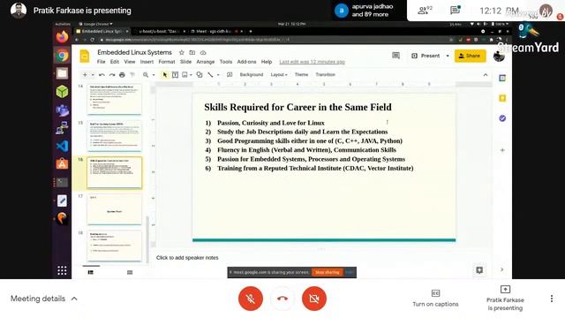Open the insert image dropdown arrow
565x318 pixels.
tap(191, 75)
